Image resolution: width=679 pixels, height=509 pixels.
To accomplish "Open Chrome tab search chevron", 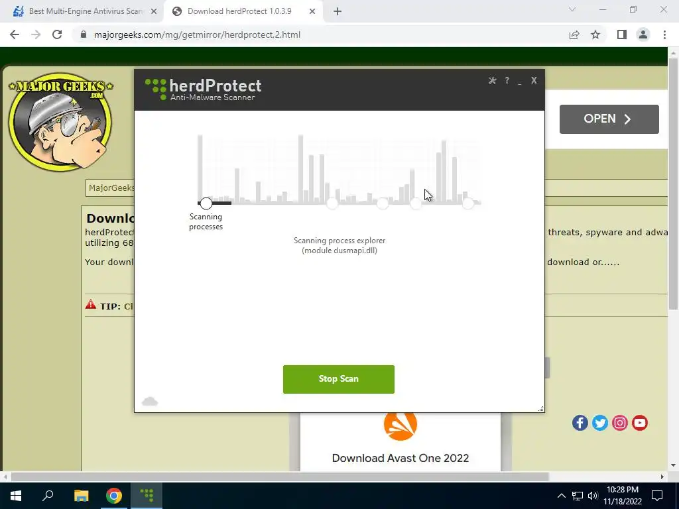I will (x=572, y=9).
